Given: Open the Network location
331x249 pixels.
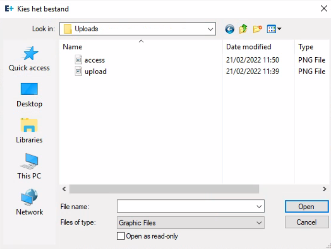Looking at the screenshot, I should pos(29,203).
